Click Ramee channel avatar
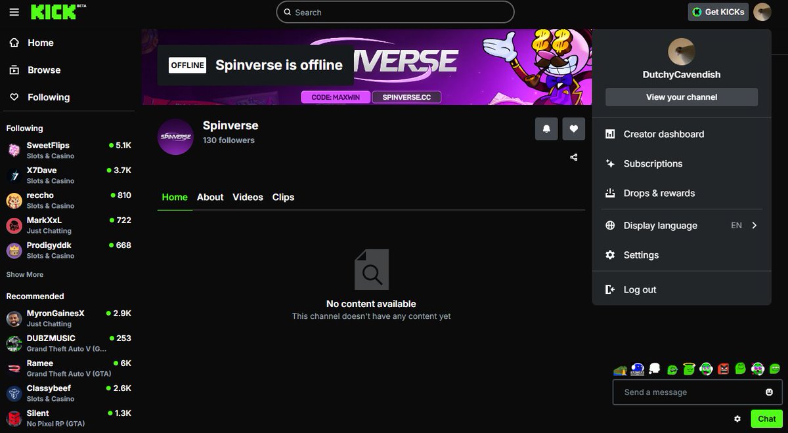Image resolution: width=788 pixels, height=433 pixels. [14, 368]
